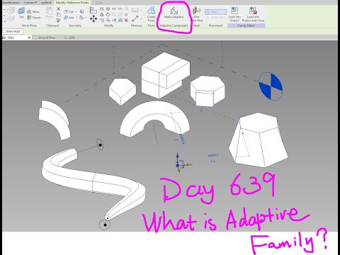Click the Make Adaptive tool
Image resolution: width=340 pixels, height=255 pixels.
point(174,13)
